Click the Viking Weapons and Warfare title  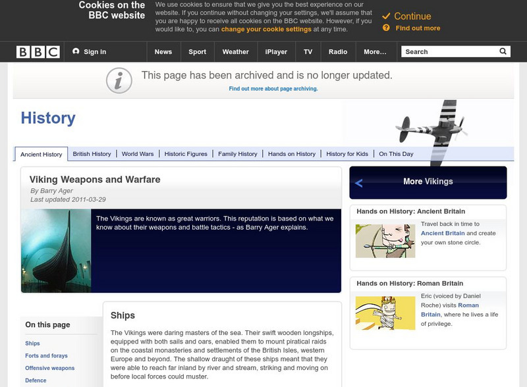pyautogui.click(x=95, y=180)
